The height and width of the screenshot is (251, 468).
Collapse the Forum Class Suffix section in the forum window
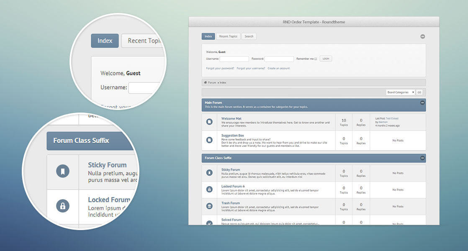click(422, 158)
